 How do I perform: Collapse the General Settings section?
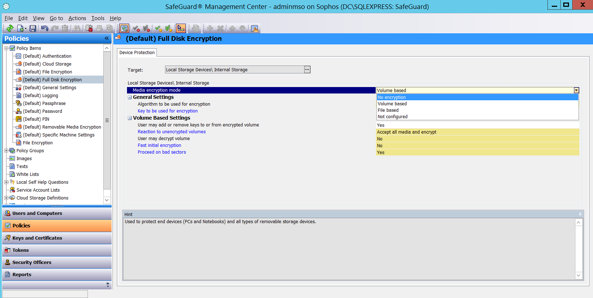(x=130, y=97)
